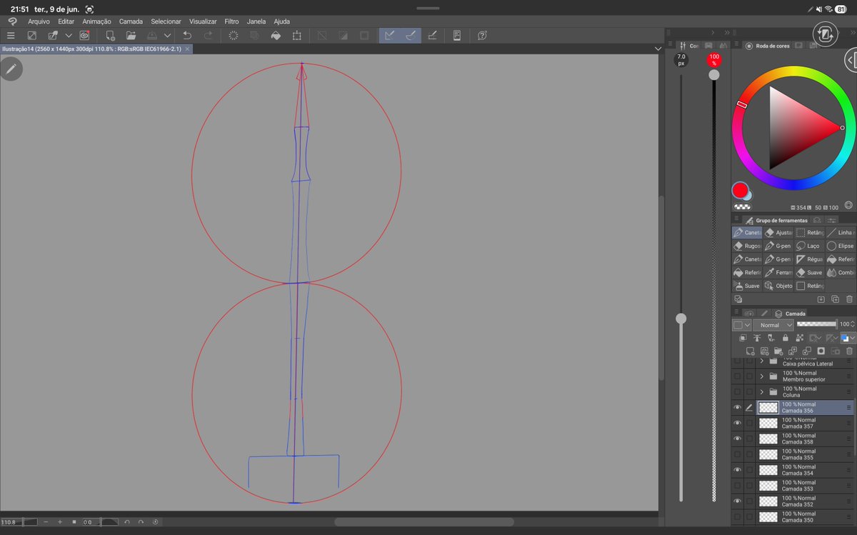Screen dimensions: 857x535
Task: Click the floating pencil quick-access button
Action: coord(11,69)
